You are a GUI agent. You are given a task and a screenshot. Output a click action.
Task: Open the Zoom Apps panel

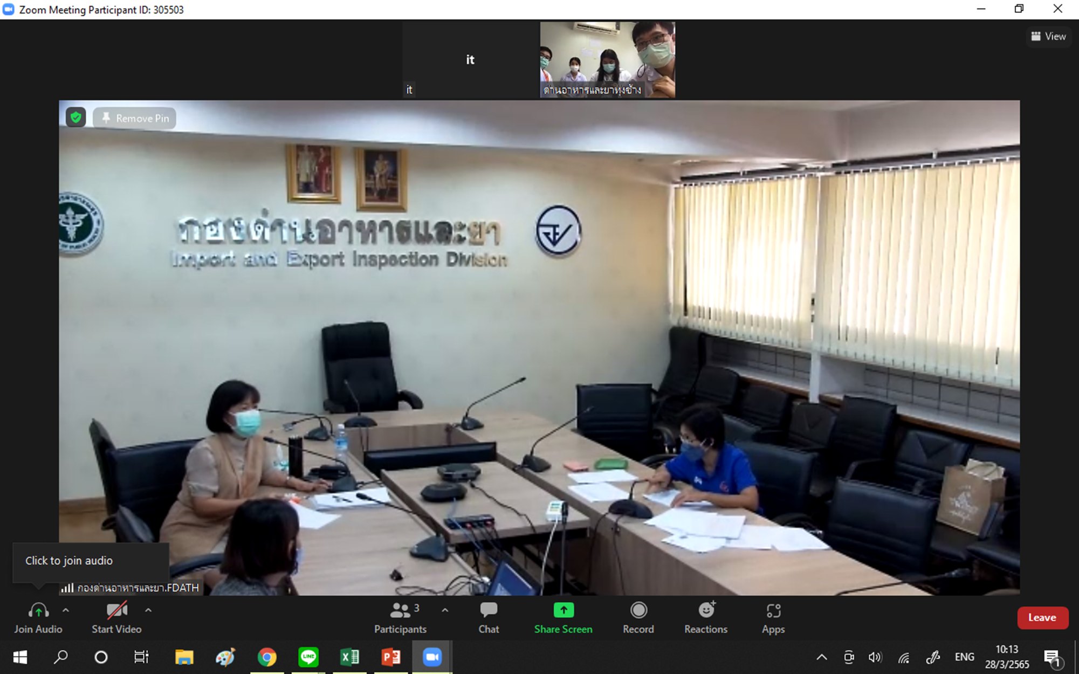(x=773, y=618)
